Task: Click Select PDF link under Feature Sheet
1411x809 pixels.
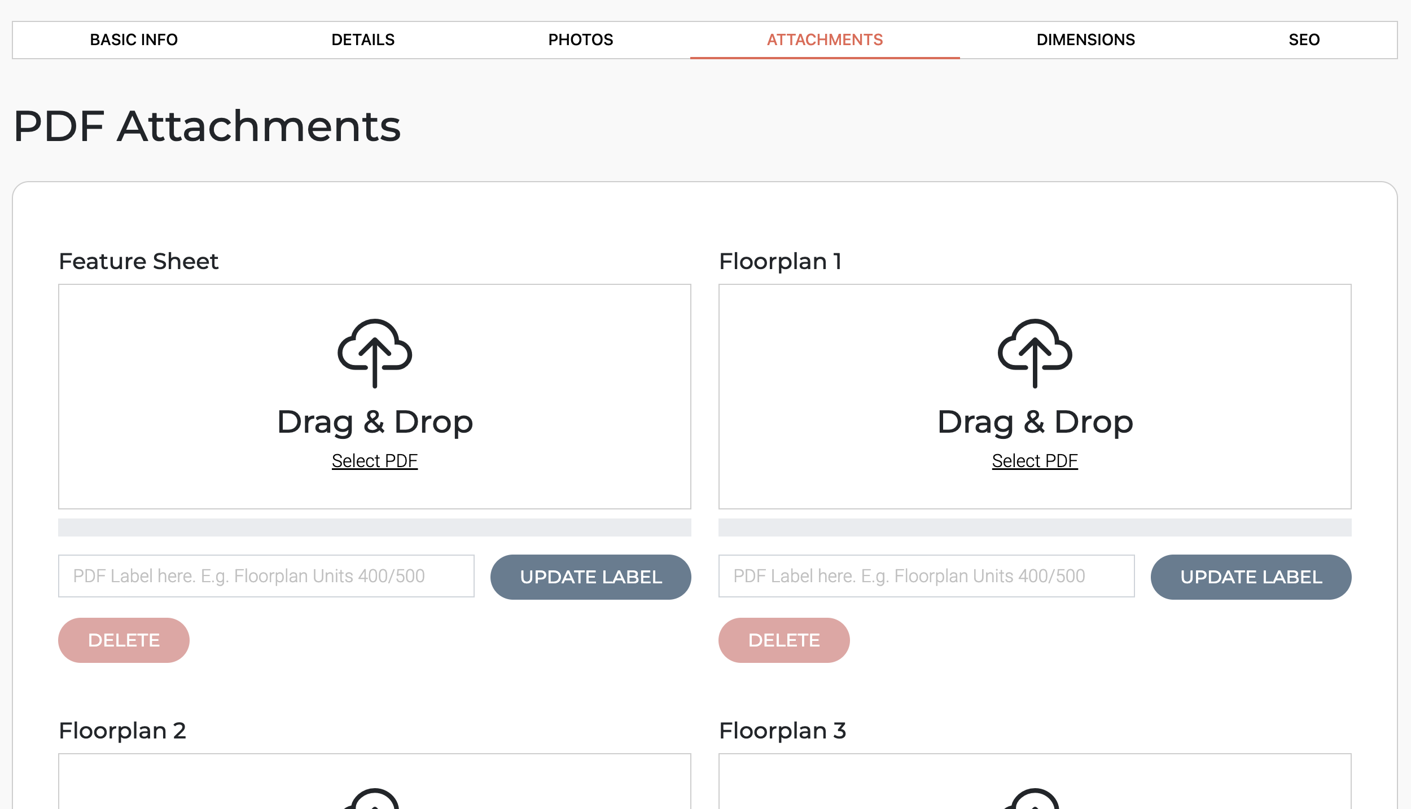Action: click(x=374, y=461)
